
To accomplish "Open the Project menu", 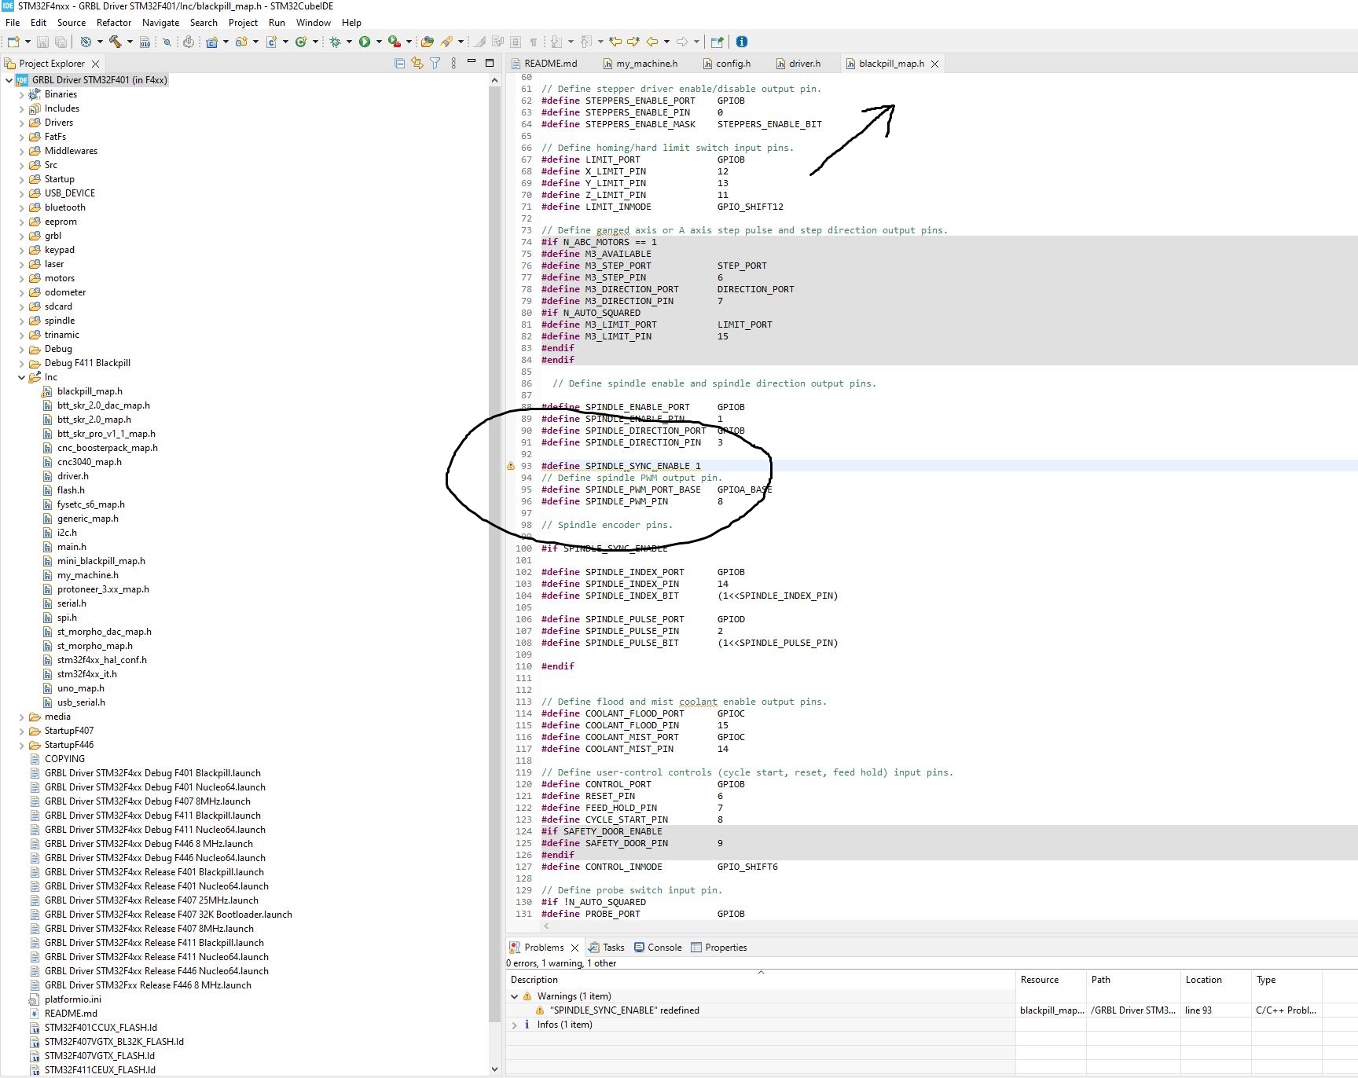I will tap(243, 23).
